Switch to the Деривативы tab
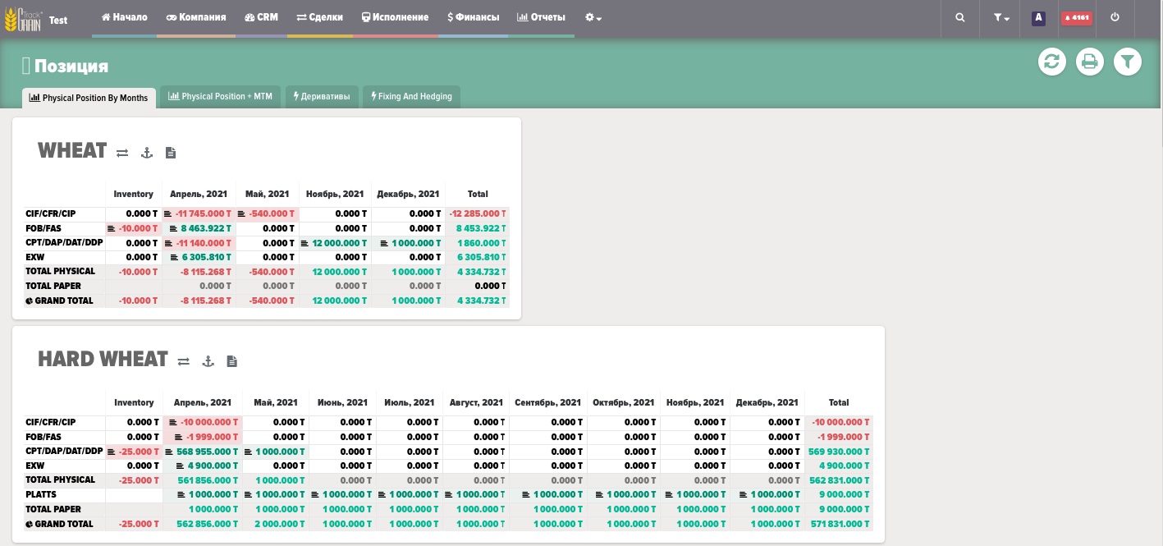The image size is (1163, 546). coord(321,97)
